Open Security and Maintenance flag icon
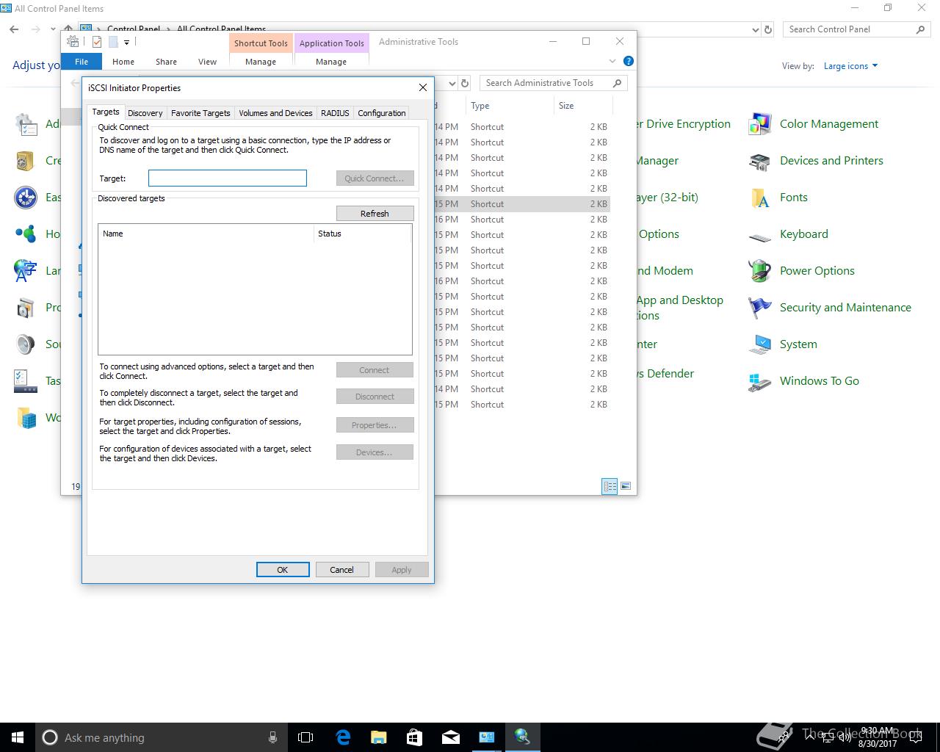 coord(759,308)
